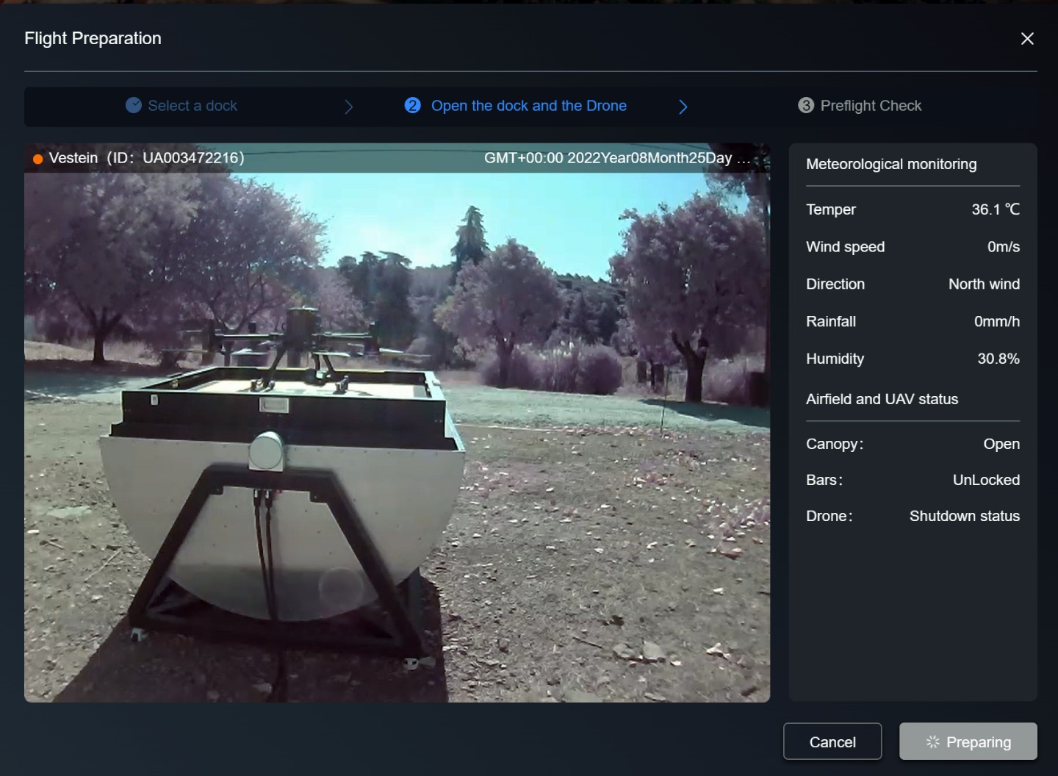The image size is (1058, 776).
Task: Click the orange status dot beside Vestein
Action: (38, 159)
